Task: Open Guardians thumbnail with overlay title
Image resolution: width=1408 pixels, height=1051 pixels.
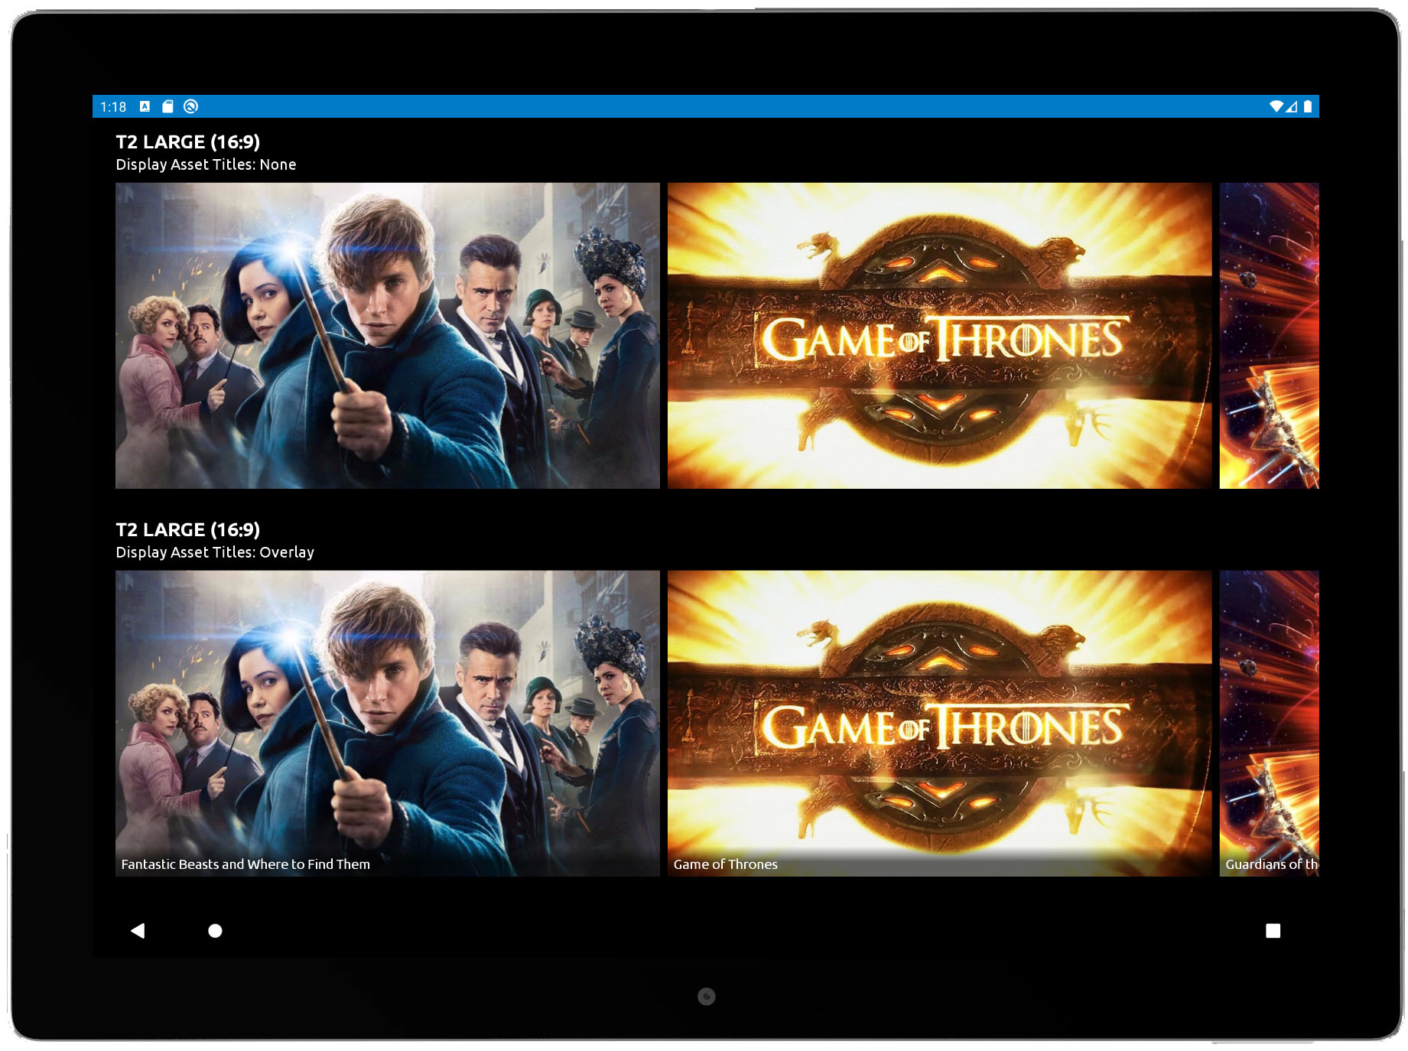Action: [x=1270, y=723]
